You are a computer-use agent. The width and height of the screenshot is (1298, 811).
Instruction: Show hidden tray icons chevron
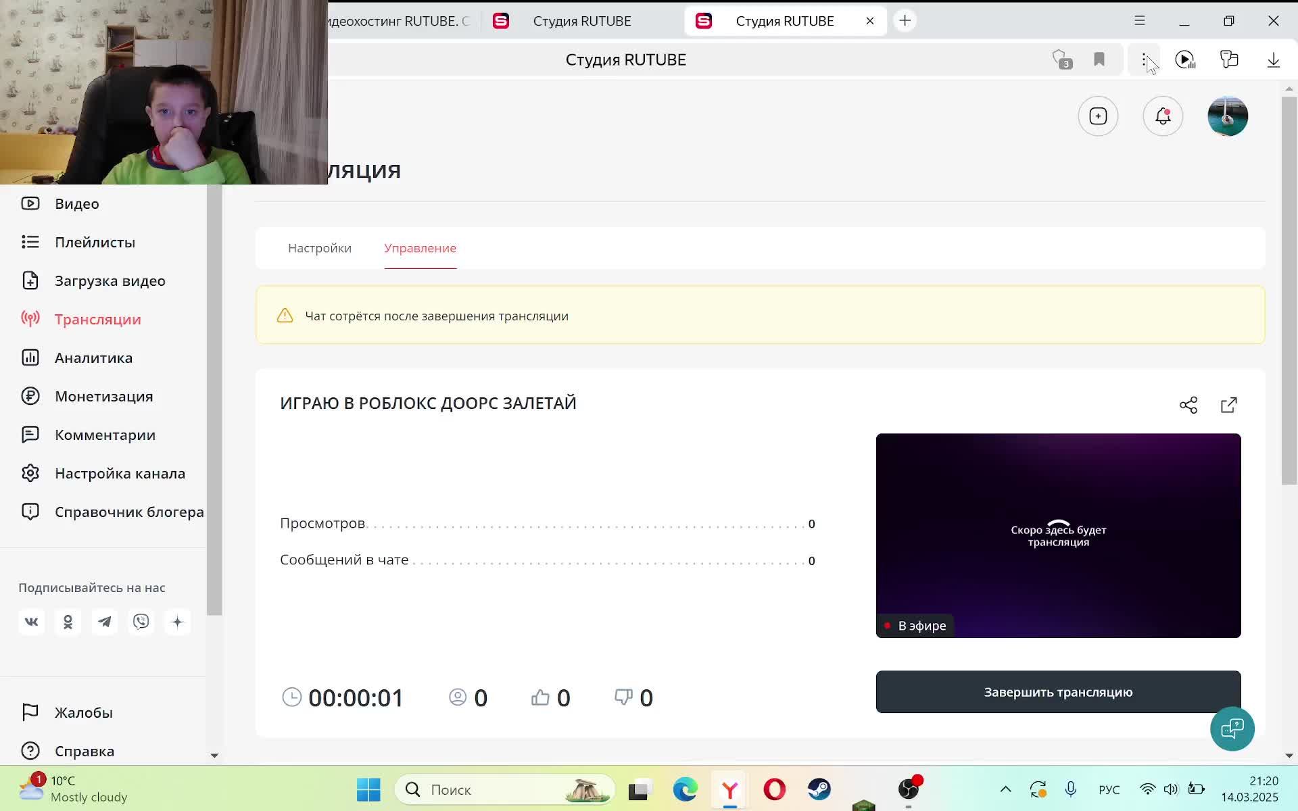click(1005, 789)
